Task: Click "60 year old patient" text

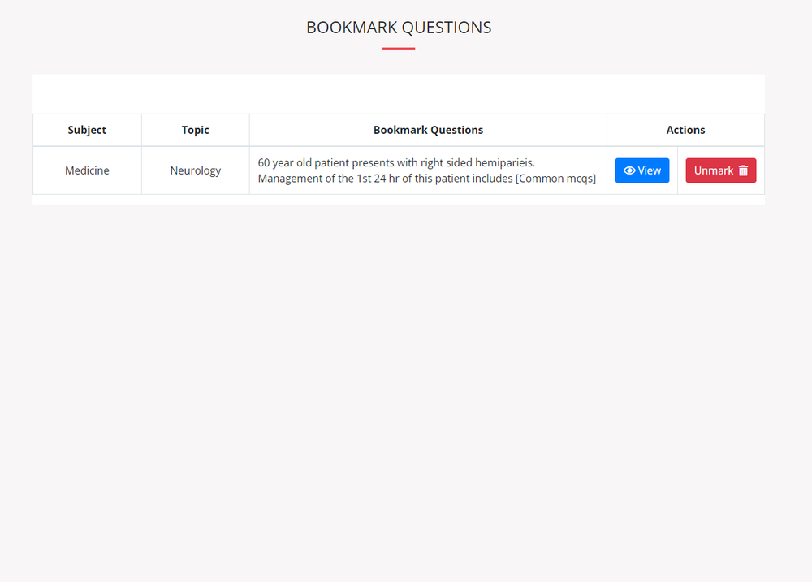Action: click(303, 162)
